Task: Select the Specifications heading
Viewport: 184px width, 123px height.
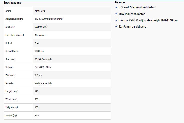Action: 12,3
